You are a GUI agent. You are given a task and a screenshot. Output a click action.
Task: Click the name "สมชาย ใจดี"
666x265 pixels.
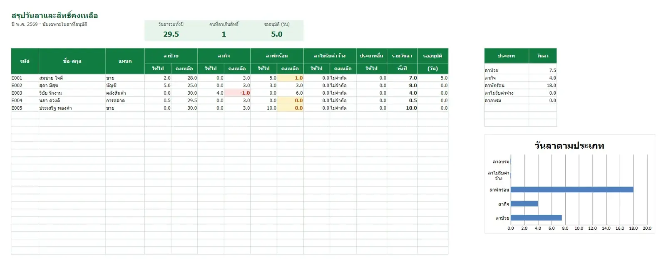click(x=51, y=78)
